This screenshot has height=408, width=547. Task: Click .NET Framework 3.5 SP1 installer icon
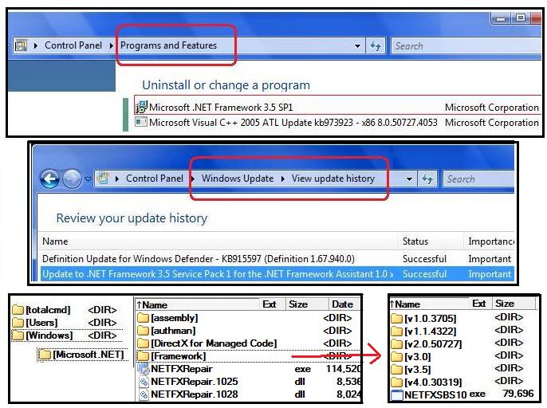(x=141, y=107)
